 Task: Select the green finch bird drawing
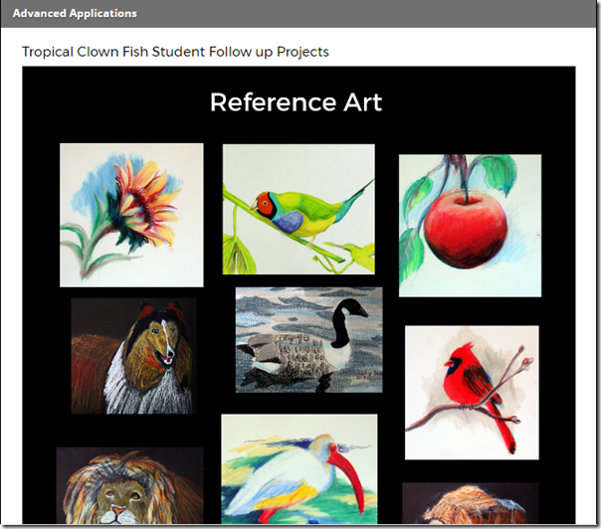tap(299, 209)
